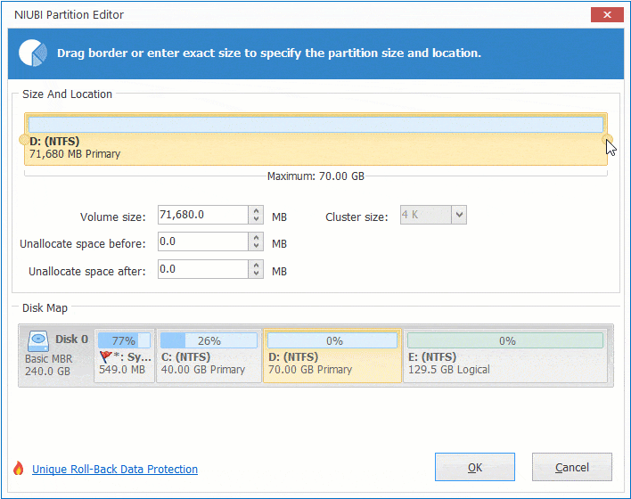Screen dimensions: 631x499
Task: Click the Unallocate space before field
Action: click(202, 242)
